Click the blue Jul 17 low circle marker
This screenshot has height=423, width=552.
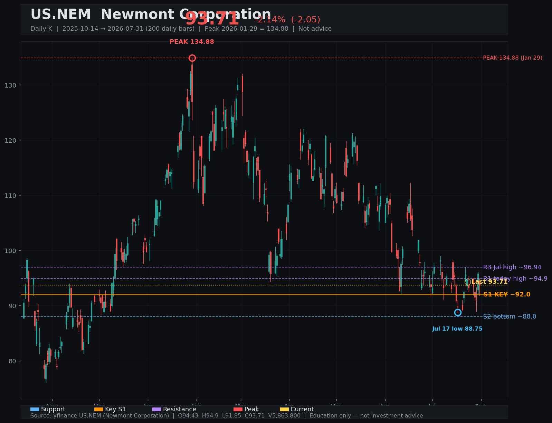point(458,312)
